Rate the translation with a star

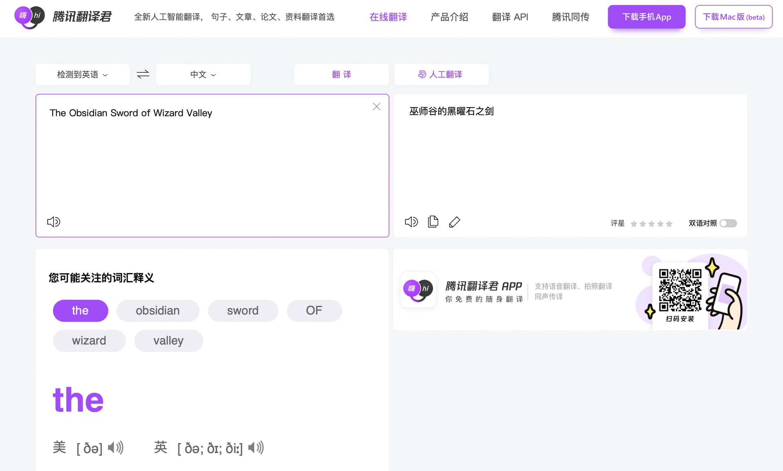pos(633,223)
